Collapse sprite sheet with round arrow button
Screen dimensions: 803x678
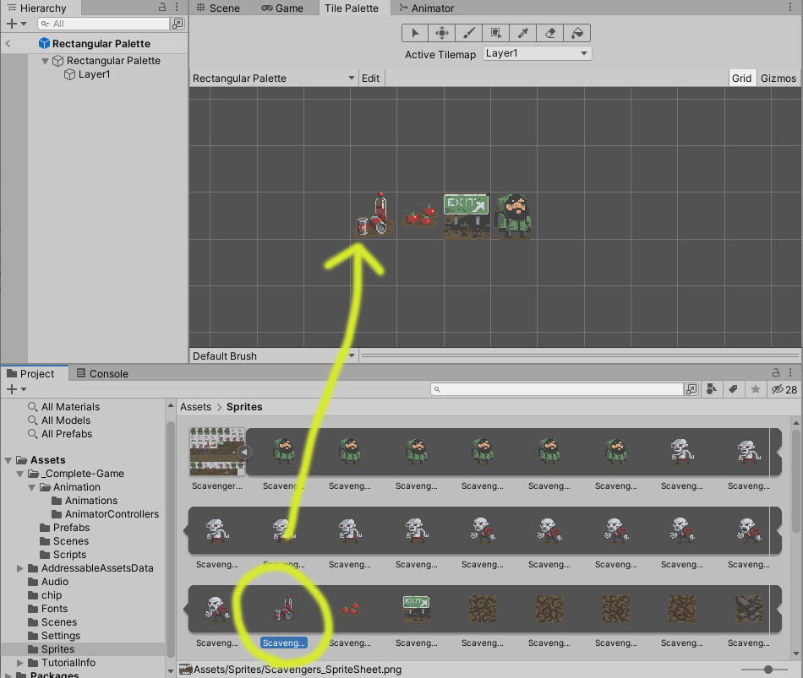point(245,453)
